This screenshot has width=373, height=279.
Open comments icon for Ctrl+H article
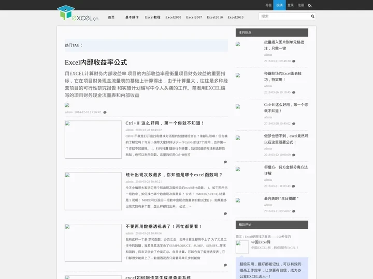click(x=225, y=162)
